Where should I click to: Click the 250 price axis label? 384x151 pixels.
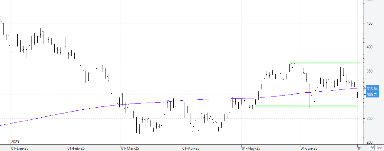click(x=370, y=119)
